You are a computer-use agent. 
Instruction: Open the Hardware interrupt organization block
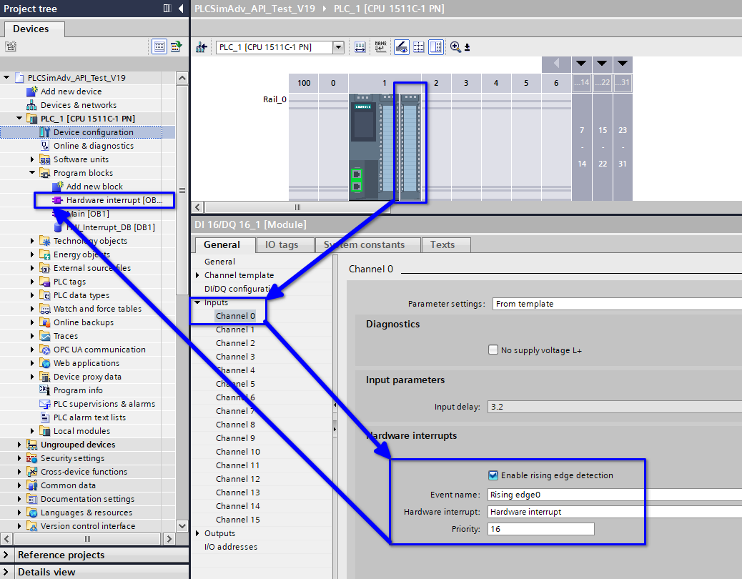point(113,200)
